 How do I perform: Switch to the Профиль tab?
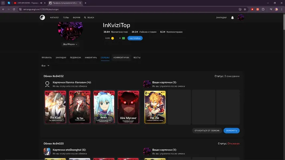tap(46, 58)
